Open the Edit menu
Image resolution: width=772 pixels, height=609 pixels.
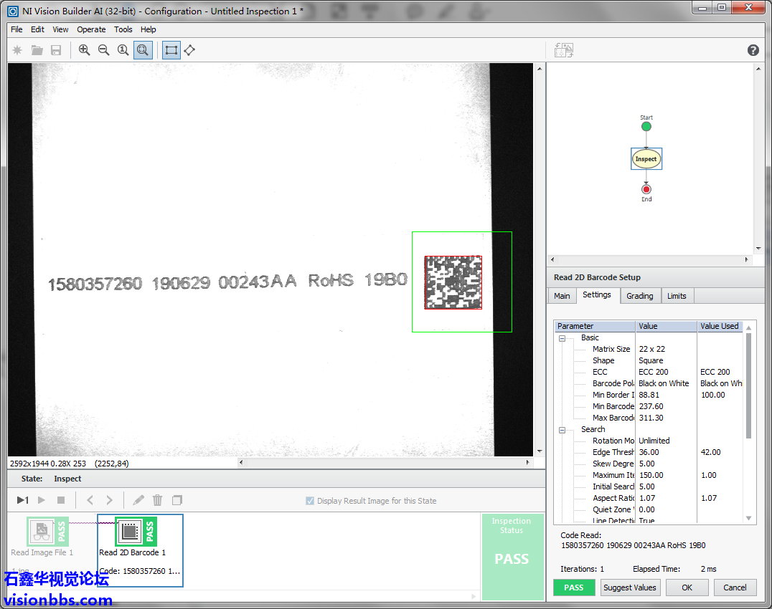pyautogui.click(x=37, y=29)
